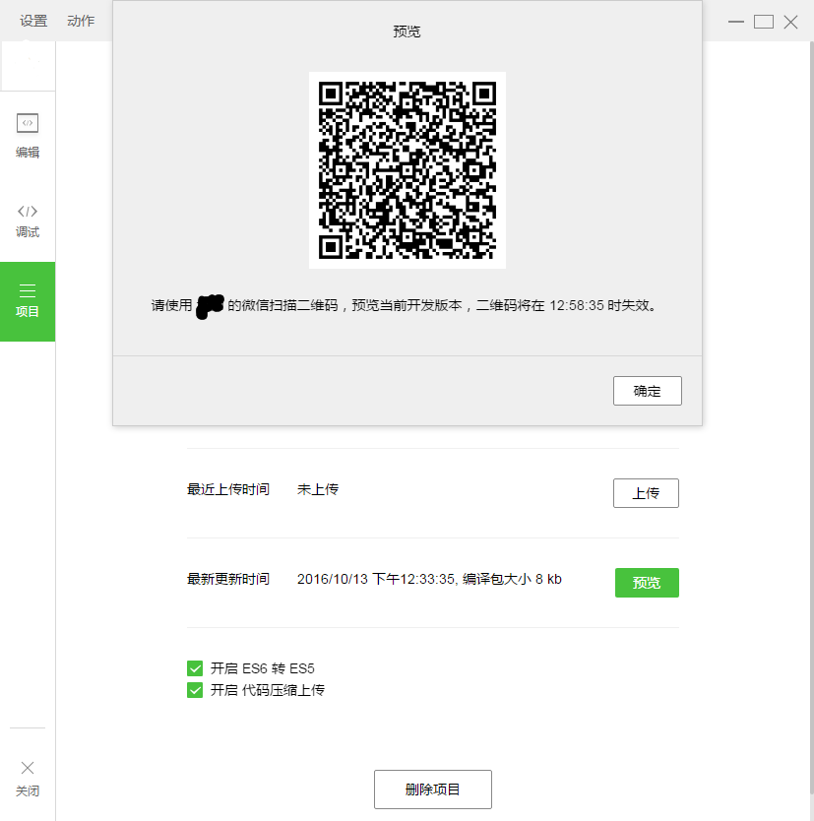814x821 pixels.
Task: Minimize the developer tool window
Action: pos(736,22)
